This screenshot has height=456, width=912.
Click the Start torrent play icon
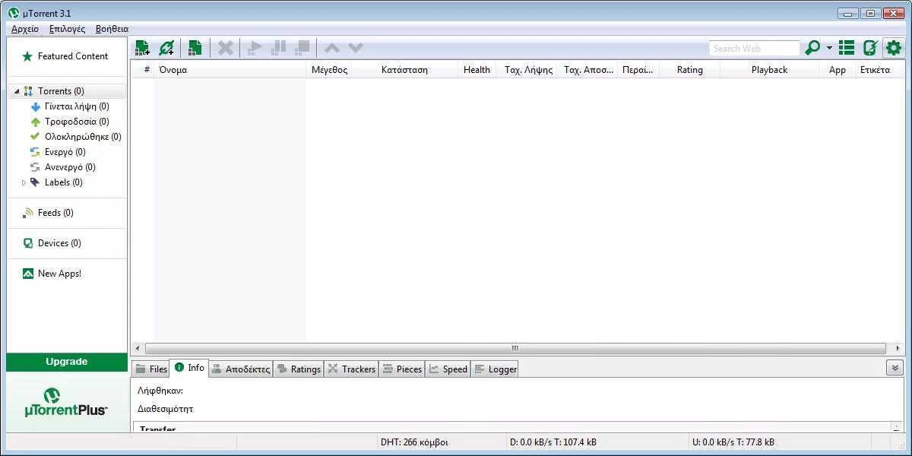[x=255, y=48]
